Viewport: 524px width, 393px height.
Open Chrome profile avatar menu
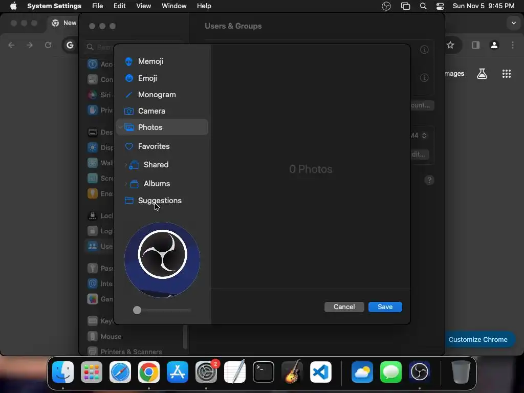(494, 45)
